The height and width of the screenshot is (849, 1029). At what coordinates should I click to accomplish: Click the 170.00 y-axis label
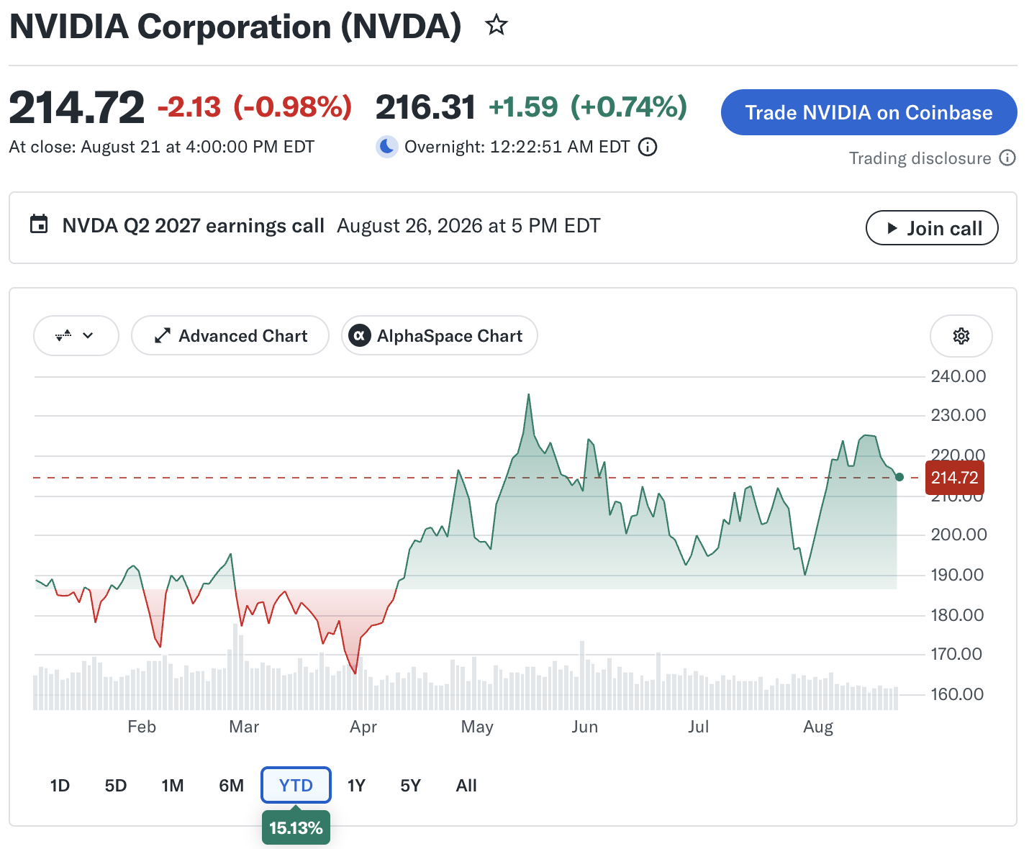click(x=958, y=654)
